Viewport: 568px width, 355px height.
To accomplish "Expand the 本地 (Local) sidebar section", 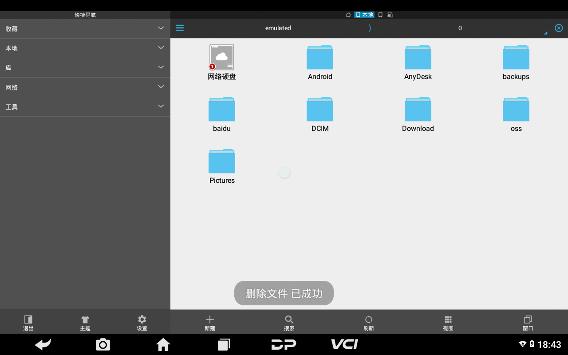I will coord(85,48).
